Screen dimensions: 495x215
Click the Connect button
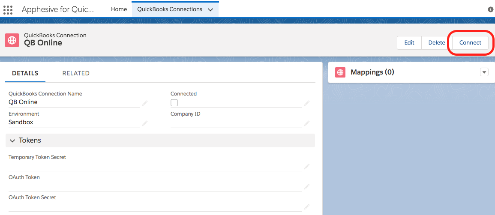(470, 42)
